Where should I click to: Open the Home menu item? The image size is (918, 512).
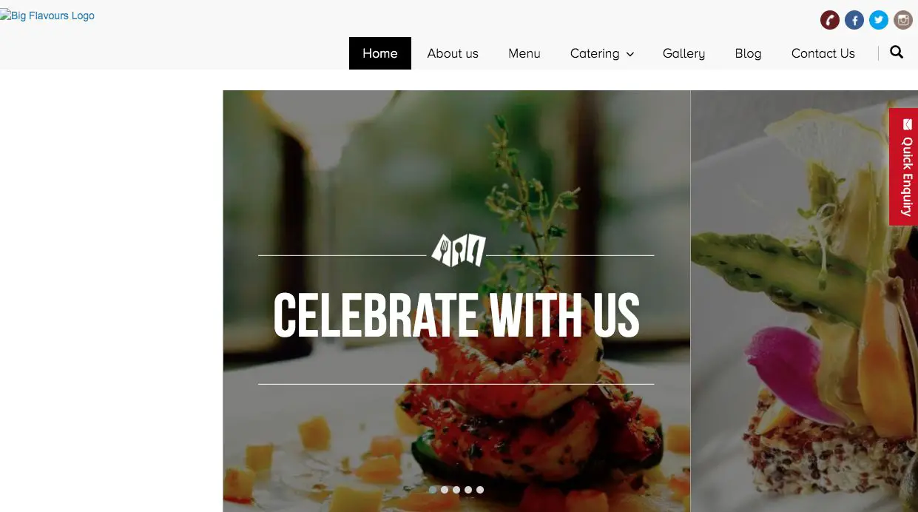(380, 53)
